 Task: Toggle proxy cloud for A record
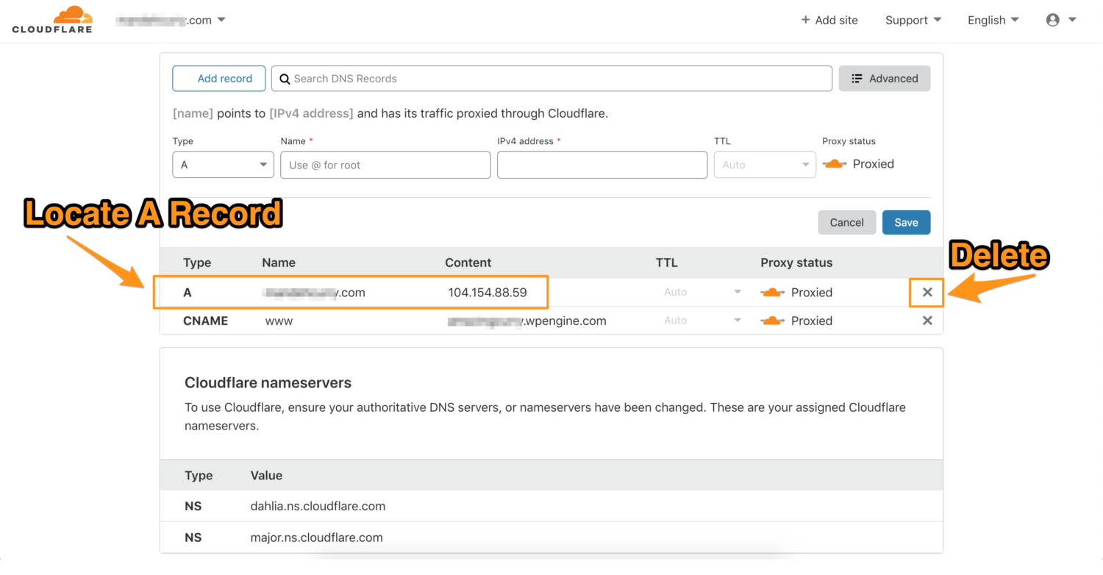[x=772, y=293]
